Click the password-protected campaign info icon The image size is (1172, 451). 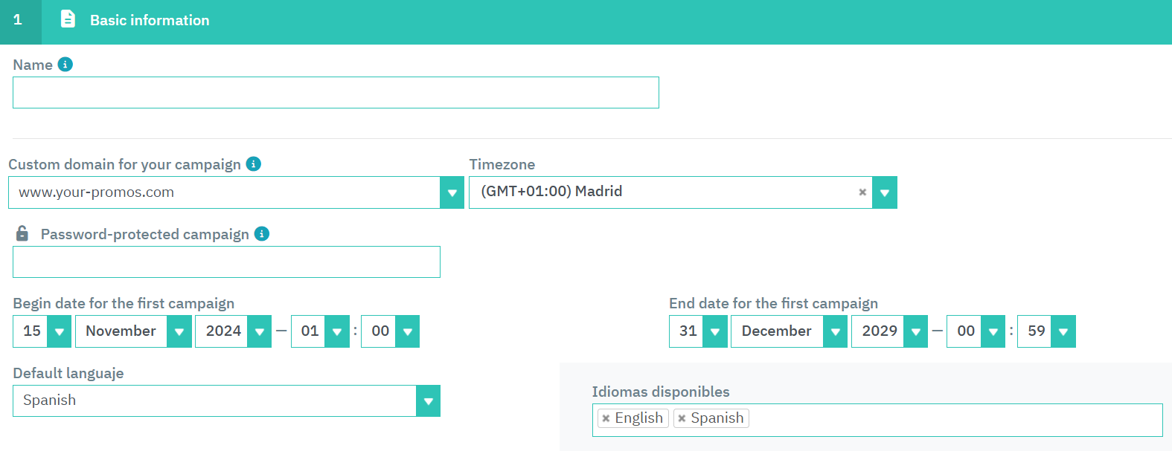[x=262, y=234]
